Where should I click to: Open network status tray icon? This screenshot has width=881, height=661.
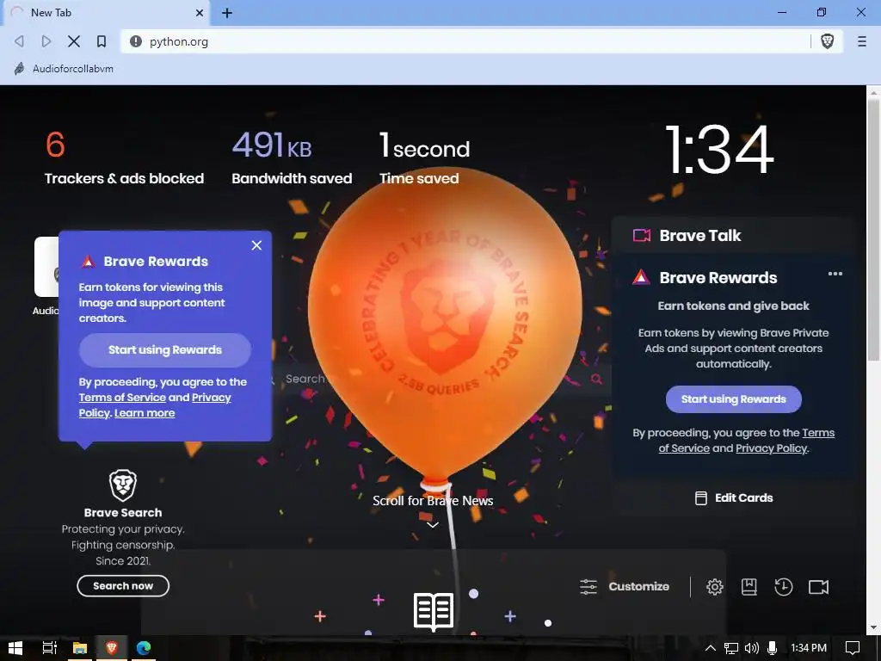731,648
